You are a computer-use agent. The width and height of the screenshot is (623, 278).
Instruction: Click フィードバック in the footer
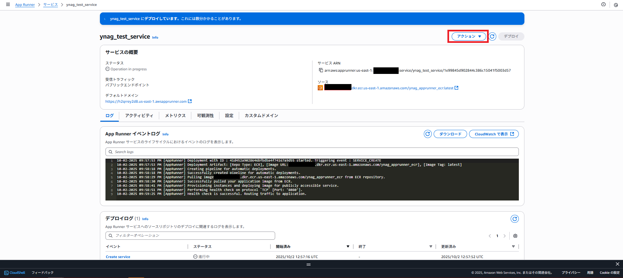pyautogui.click(x=43, y=273)
